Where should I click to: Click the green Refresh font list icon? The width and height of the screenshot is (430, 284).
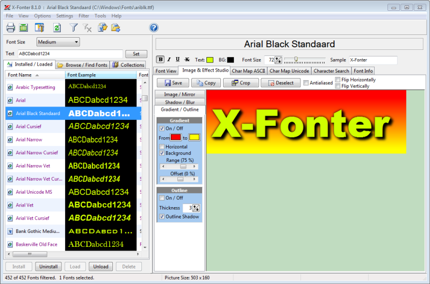coord(57,28)
